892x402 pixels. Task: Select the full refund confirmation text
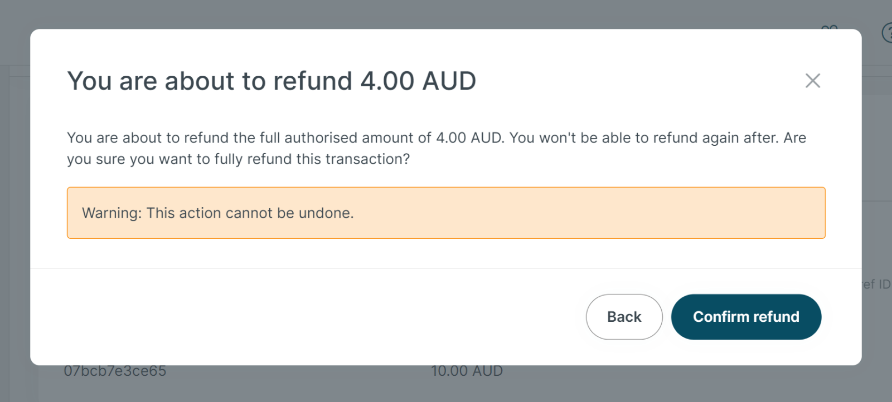click(x=437, y=148)
